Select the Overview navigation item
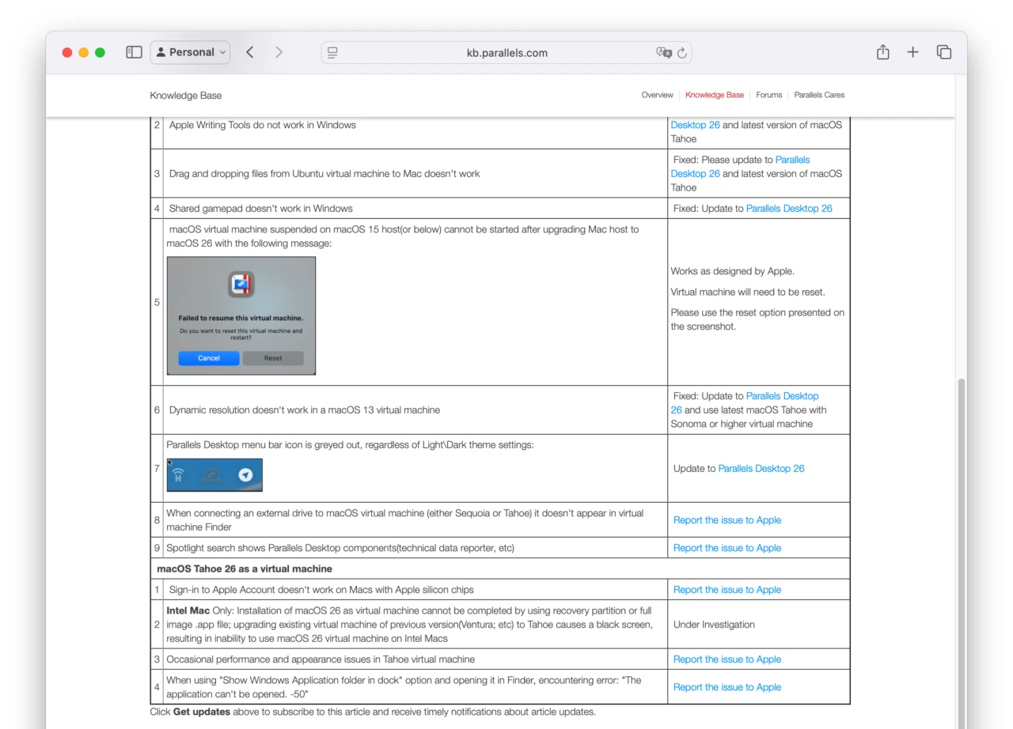This screenshot has height=729, width=1013. coord(657,95)
